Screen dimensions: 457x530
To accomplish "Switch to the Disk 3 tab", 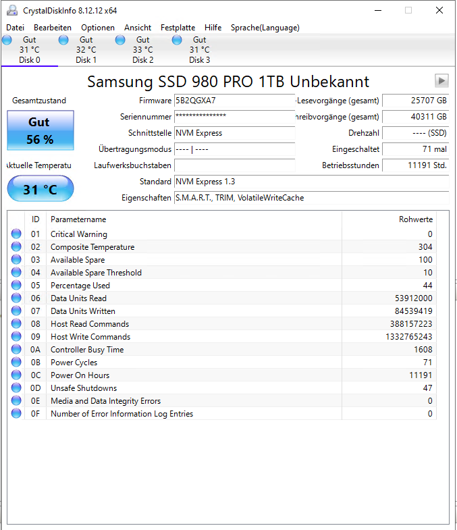I will [x=200, y=50].
